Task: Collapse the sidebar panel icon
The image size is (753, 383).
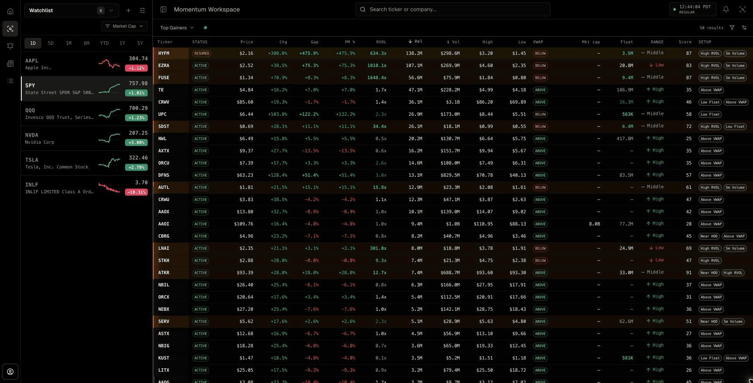Action: (163, 10)
